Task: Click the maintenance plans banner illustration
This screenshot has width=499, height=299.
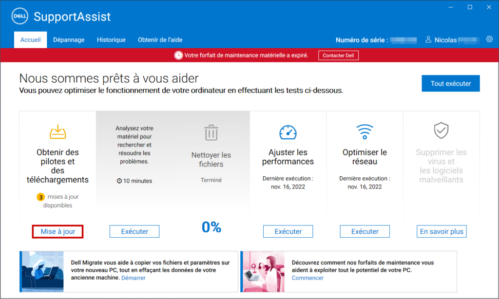Action: (x=264, y=272)
